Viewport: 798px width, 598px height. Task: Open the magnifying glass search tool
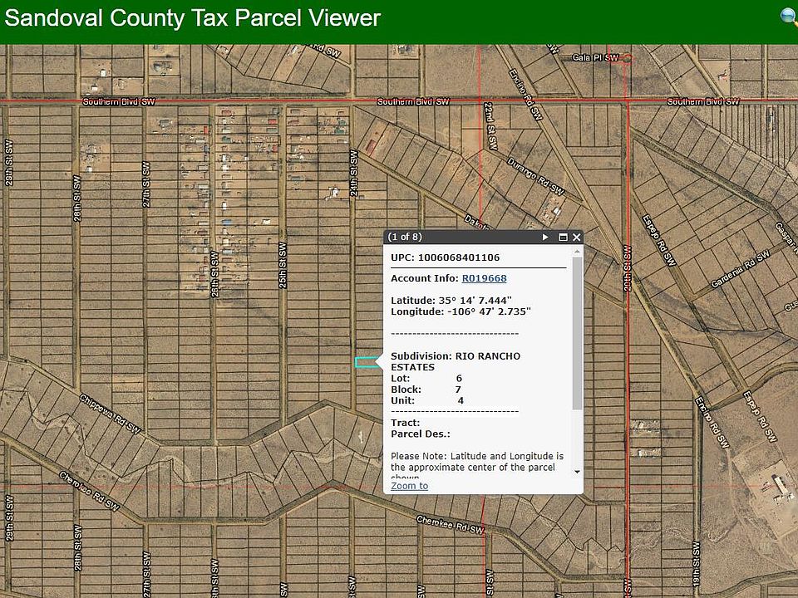pos(789,17)
